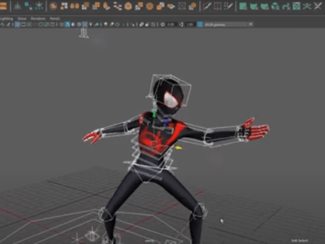Click the Select Camera panel toolbar icon
The width and height of the screenshot is (325, 244).
pyautogui.click(x=3, y=24)
